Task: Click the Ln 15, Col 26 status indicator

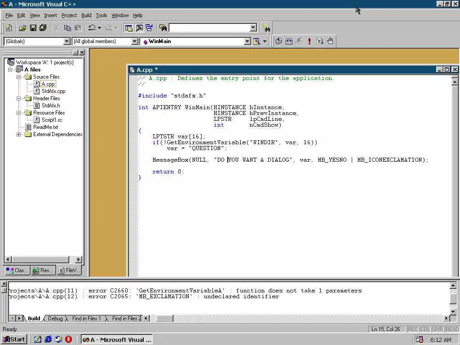Action: (x=385, y=329)
